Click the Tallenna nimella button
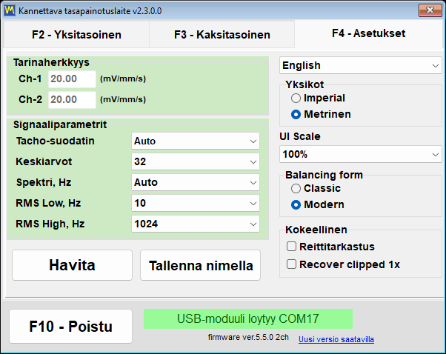The height and width of the screenshot is (354, 446). (201, 265)
